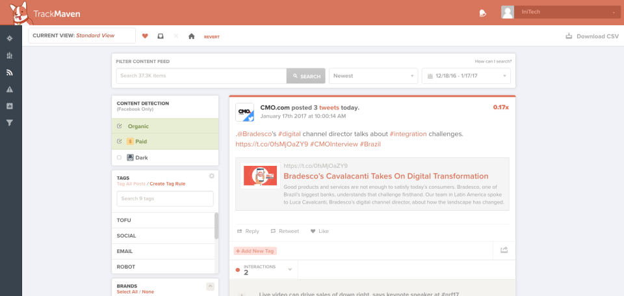This screenshot has height=296, width=624.
Task: Expand the Interactions chevron
Action: (290, 269)
